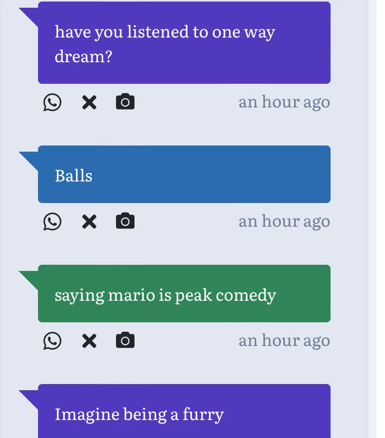This screenshot has width=385, height=438.
Task: Click 'an hour ago' under 'saying mario' message
Action: [x=284, y=341]
